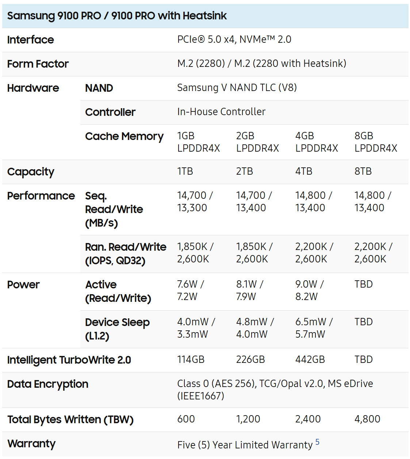Click the Samsung V NAND TLC (V8) value
This screenshot has width=410, height=459.
point(237,88)
